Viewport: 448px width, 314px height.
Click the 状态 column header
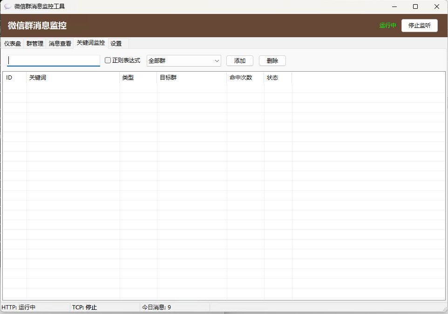pos(278,78)
